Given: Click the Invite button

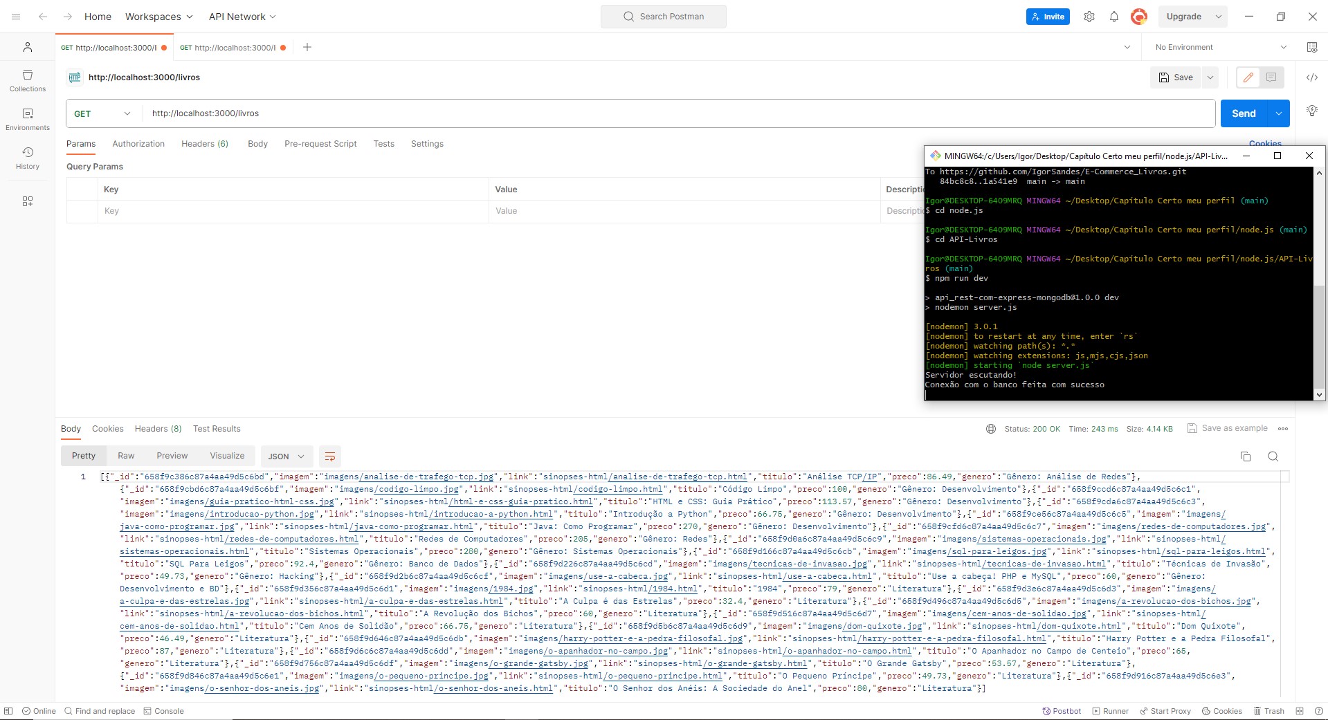Looking at the screenshot, I should [x=1048, y=17].
